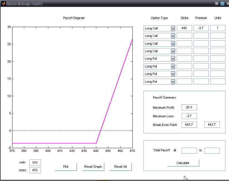Click the Break-Even Point label
This screenshot has width=229, height=181.
(165, 125)
